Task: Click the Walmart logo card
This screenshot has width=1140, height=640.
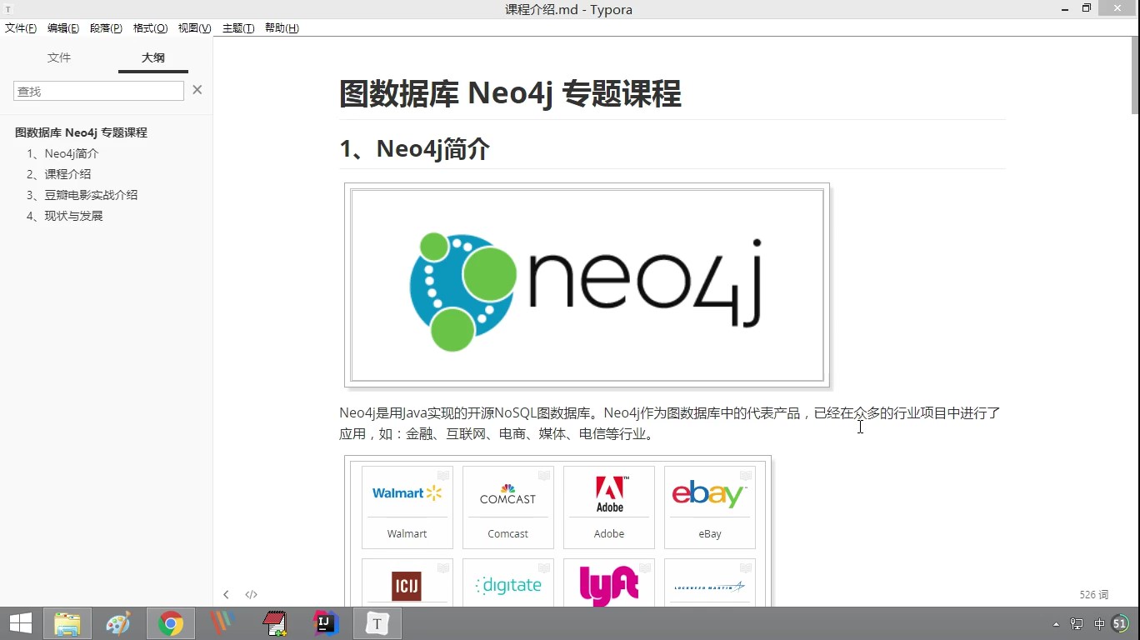Action: [407, 507]
